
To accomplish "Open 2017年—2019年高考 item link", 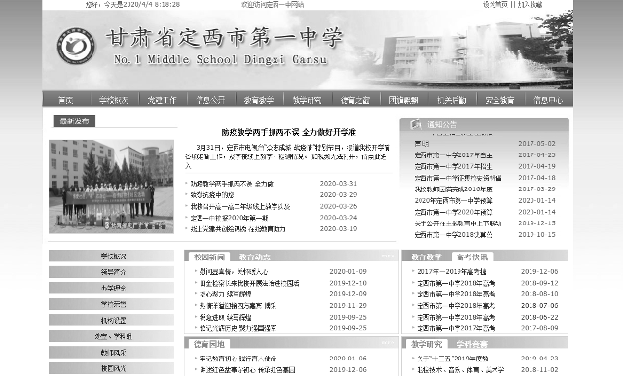I will pos(452,272).
